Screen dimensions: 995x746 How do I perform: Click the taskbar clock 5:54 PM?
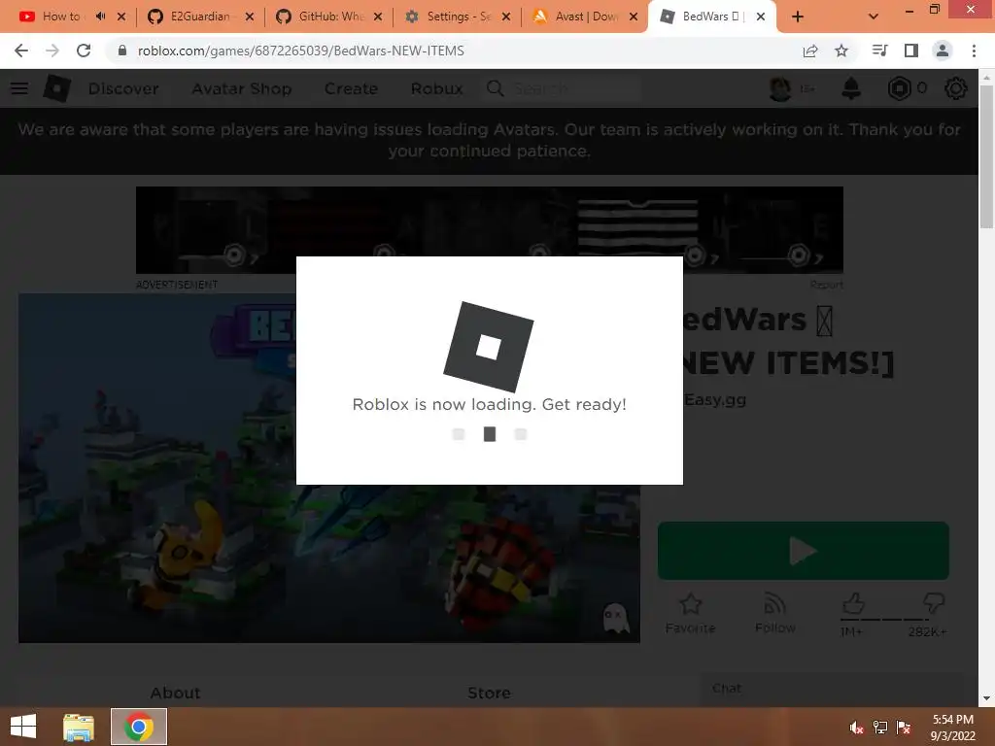[952, 720]
